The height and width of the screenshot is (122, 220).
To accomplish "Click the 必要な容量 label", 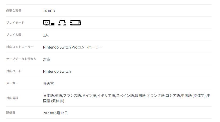I will coord(14,11).
